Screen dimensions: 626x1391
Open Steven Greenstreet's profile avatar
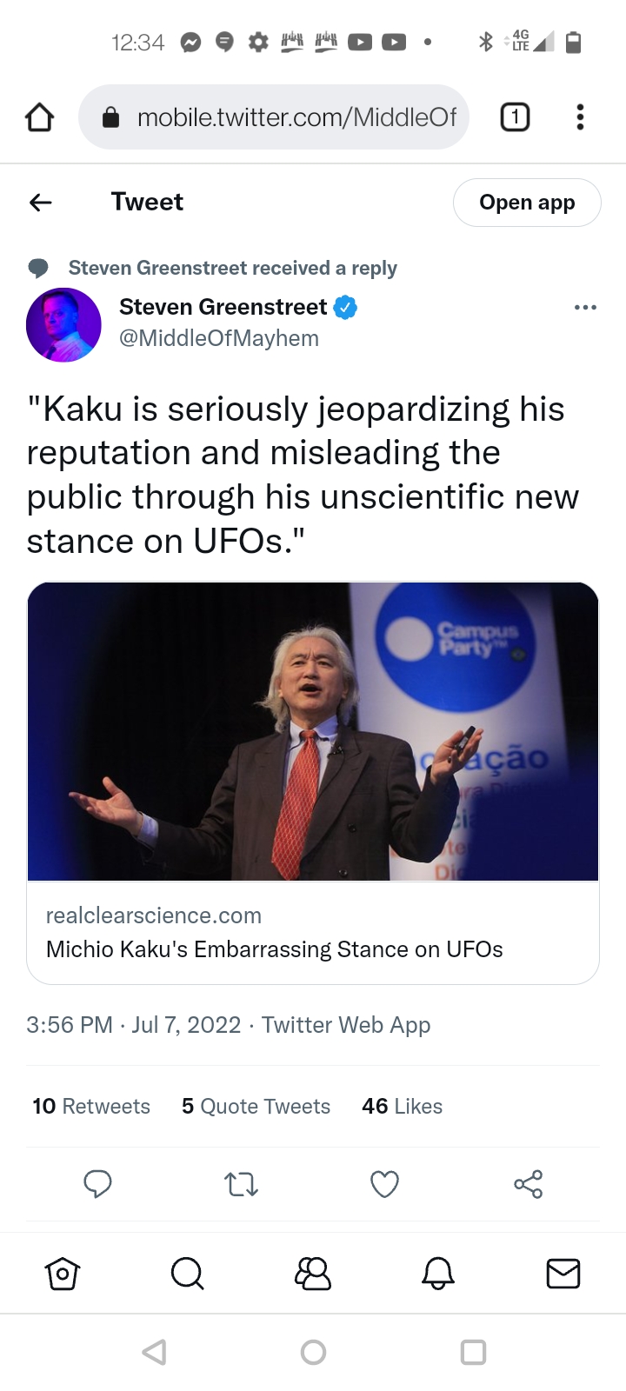pyautogui.click(x=63, y=325)
